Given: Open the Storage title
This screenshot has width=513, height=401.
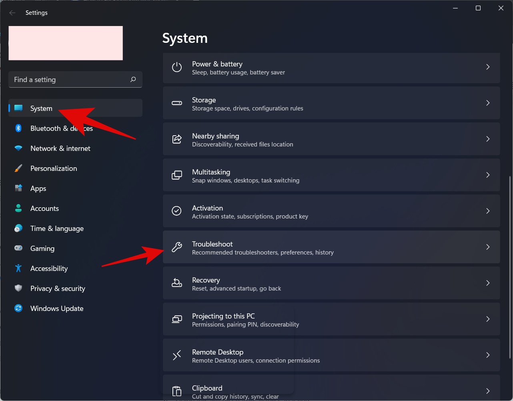Looking at the screenshot, I should click(x=204, y=100).
